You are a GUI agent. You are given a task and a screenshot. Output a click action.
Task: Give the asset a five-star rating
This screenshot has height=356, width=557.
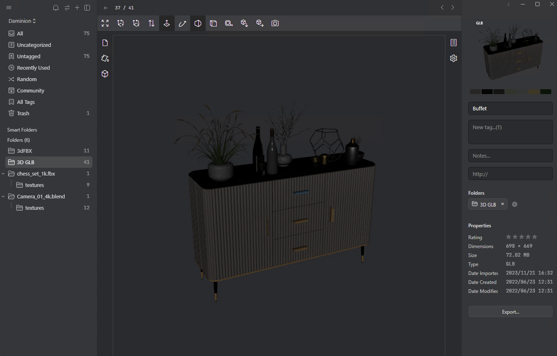click(x=534, y=237)
